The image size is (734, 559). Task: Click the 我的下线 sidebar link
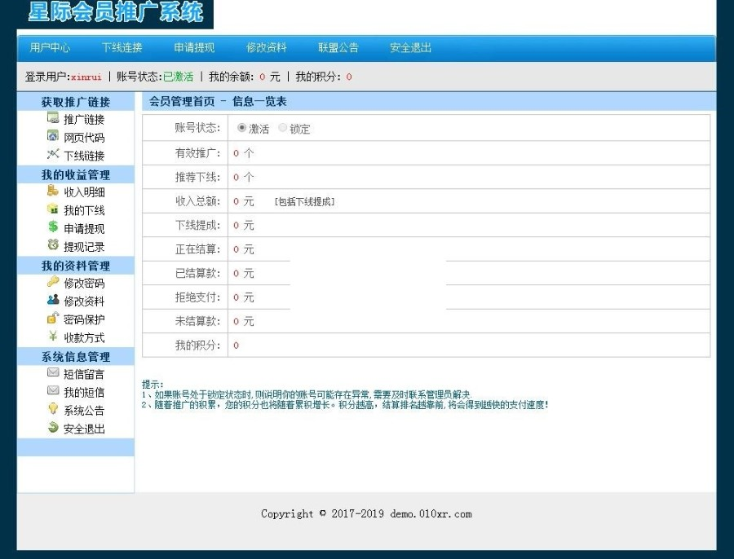pyautogui.click(x=84, y=210)
